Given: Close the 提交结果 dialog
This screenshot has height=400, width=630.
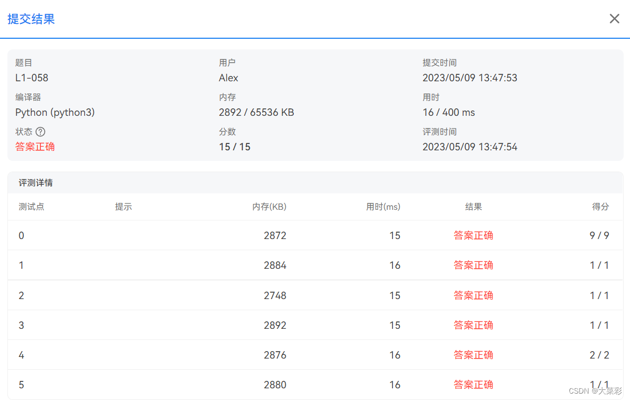Looking at the screenshot, I should tap(614, 19).
